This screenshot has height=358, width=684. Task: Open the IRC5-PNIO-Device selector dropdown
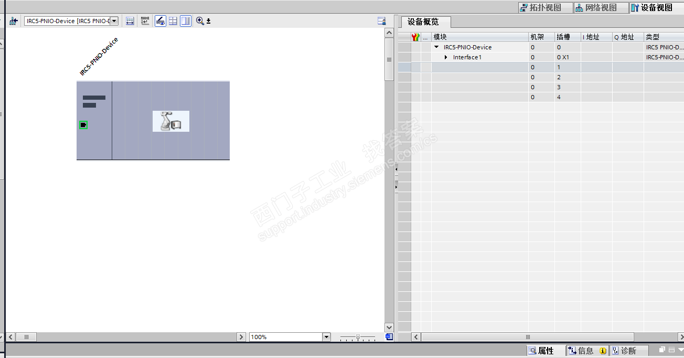click(114, 21)
